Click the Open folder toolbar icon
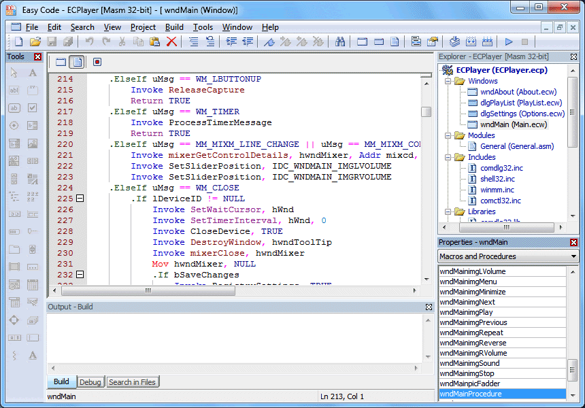 35,41
